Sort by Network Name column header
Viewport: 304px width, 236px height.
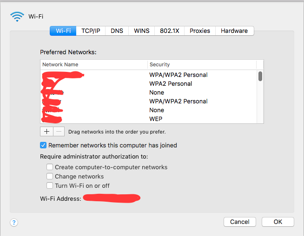tap(94, 64)
